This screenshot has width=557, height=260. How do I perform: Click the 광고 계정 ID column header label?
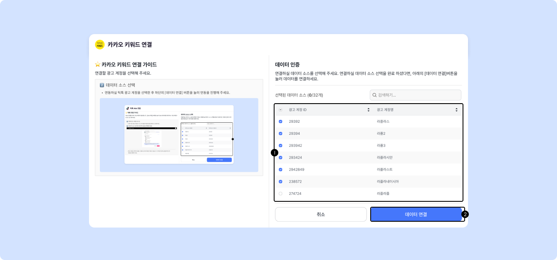click(298, 110)
